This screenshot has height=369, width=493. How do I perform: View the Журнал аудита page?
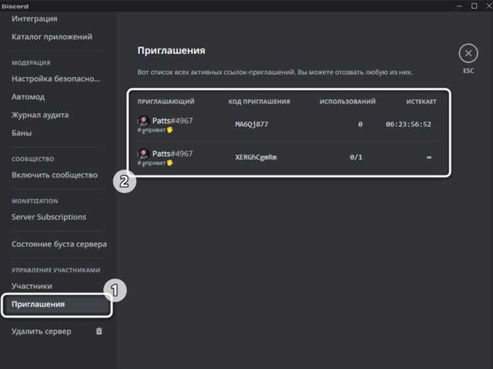tap(40, 115)
